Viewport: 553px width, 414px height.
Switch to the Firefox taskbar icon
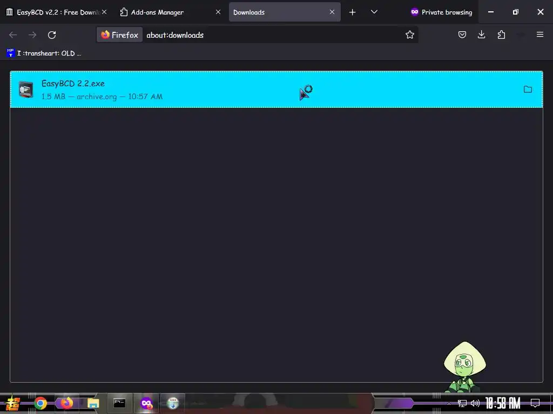[x=66, y=403]
